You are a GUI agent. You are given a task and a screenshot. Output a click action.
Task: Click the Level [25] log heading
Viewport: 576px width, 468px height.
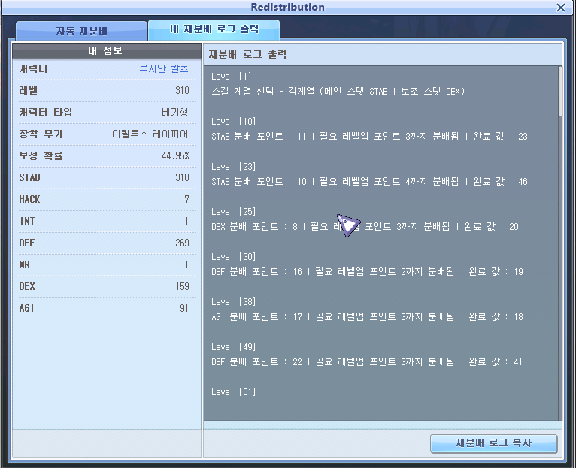(234, 212)
